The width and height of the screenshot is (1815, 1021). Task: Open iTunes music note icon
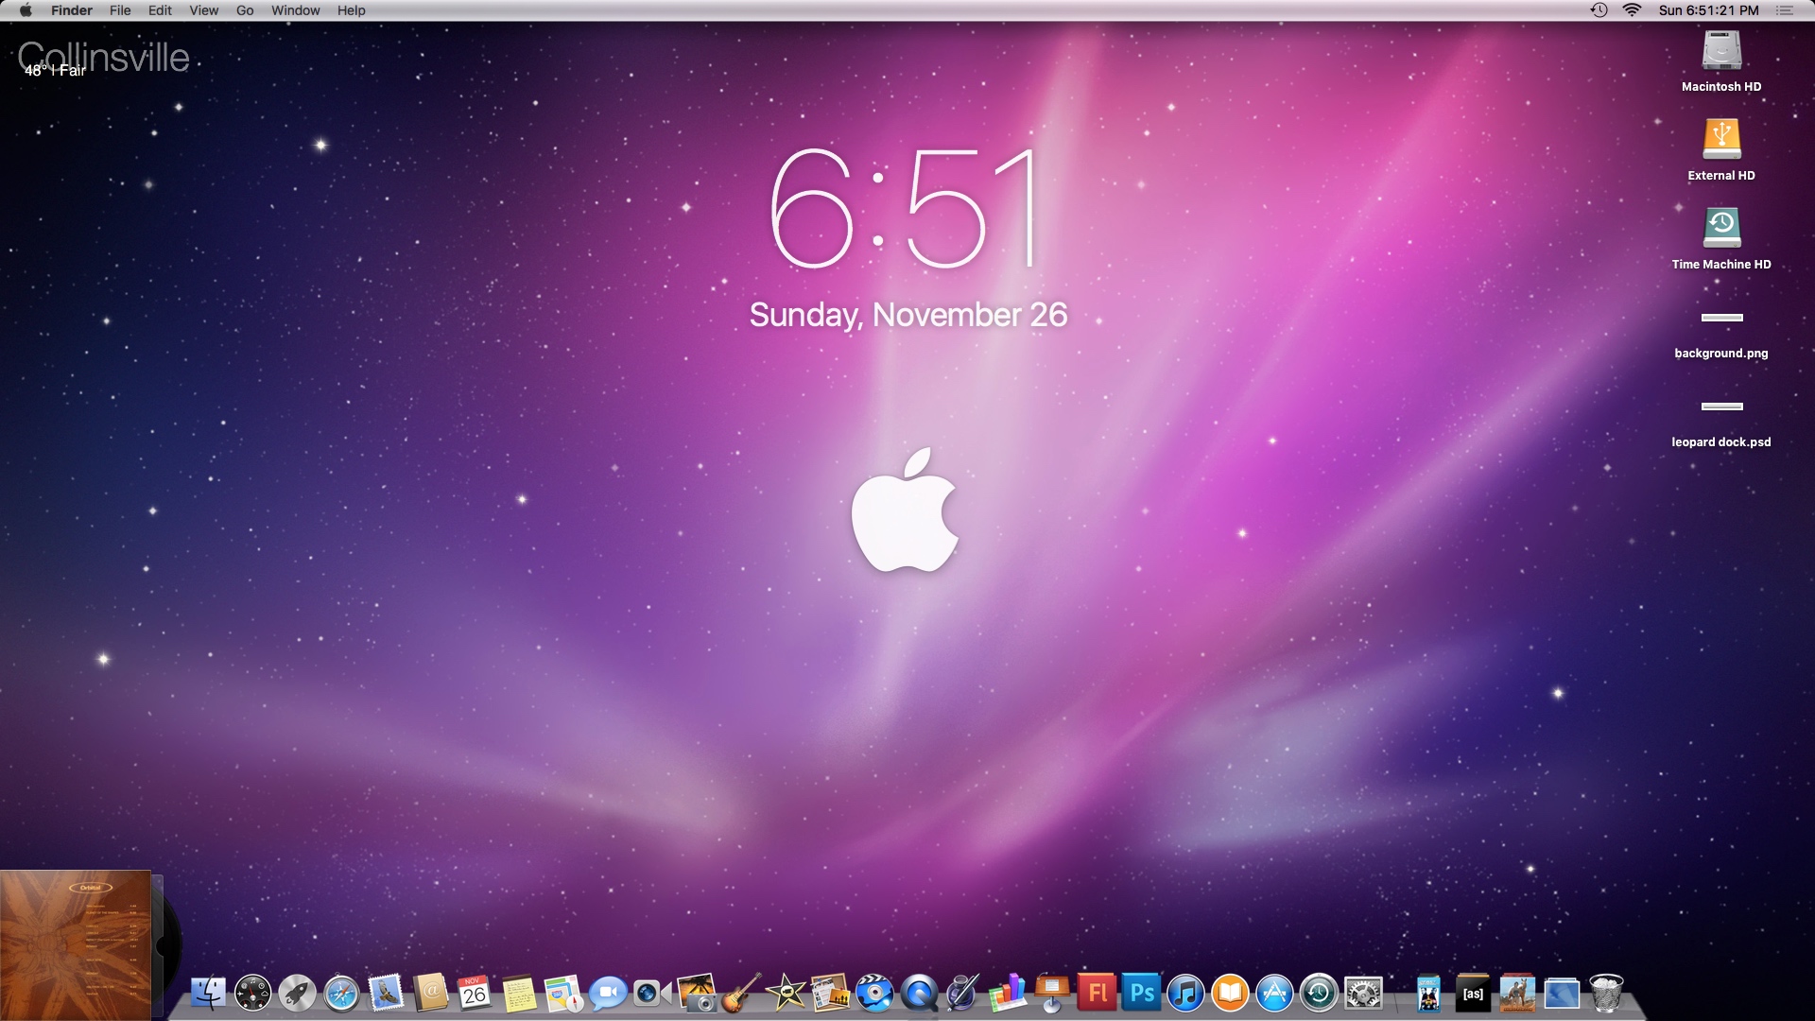pyautogui.click(x=1185, y=994)
